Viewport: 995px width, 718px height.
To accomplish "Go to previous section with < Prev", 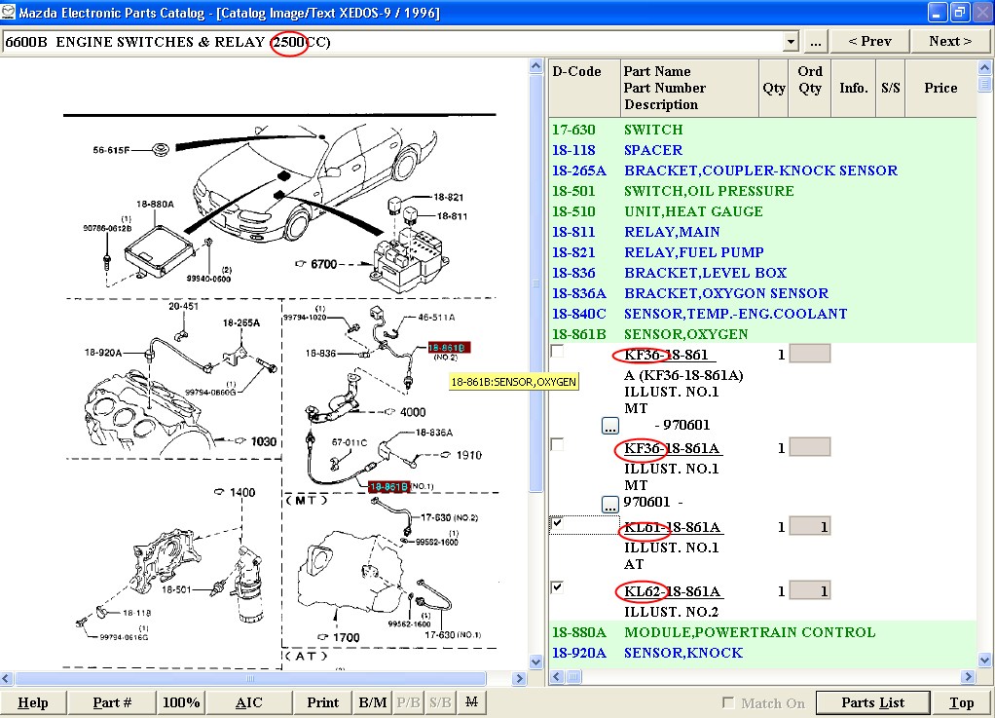I will (869, 42).
